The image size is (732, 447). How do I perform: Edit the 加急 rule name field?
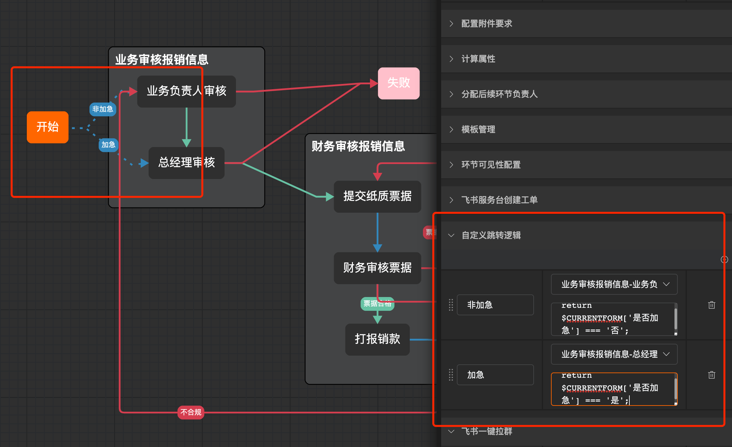pos(495,375)
